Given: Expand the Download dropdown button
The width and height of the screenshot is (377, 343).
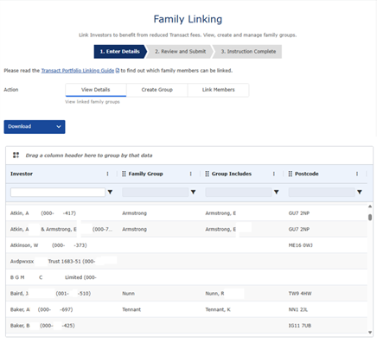Looking at the screenshot, I should [35, 127].
